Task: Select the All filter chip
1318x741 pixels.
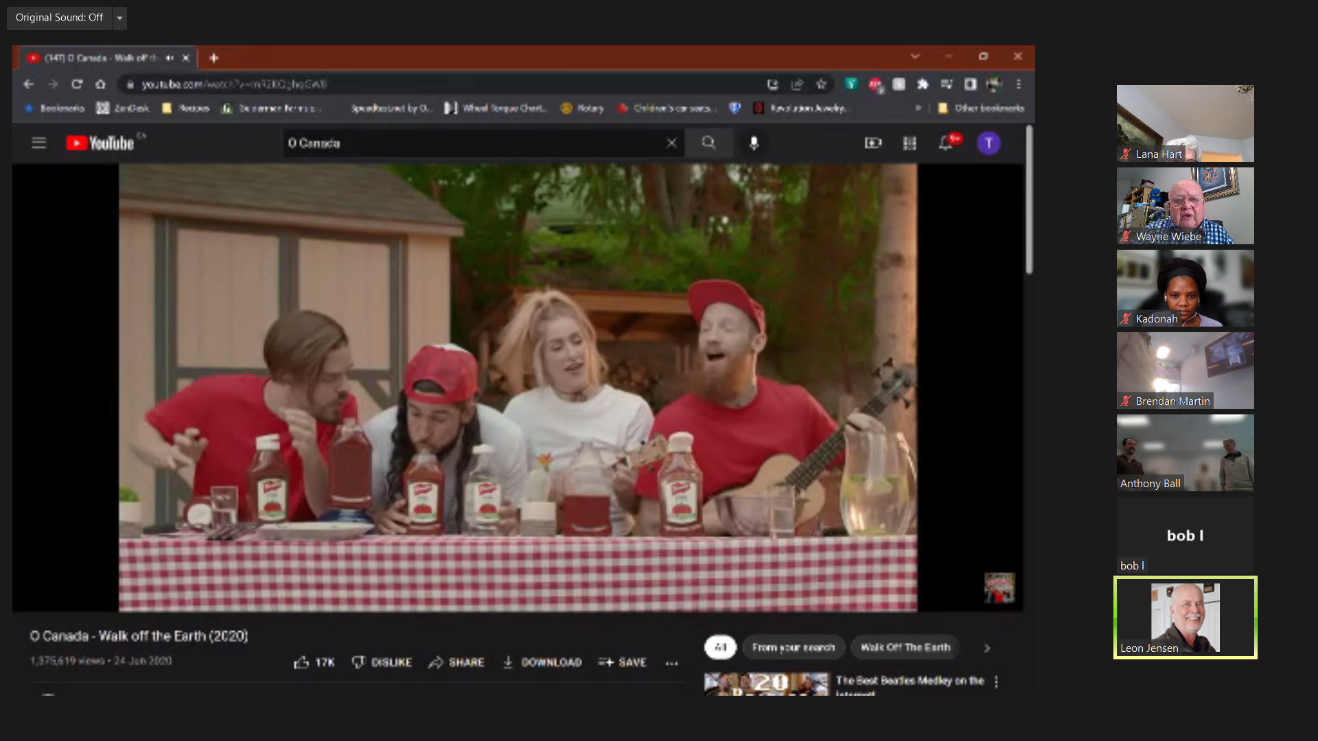Action: click(x=720, y=647)
